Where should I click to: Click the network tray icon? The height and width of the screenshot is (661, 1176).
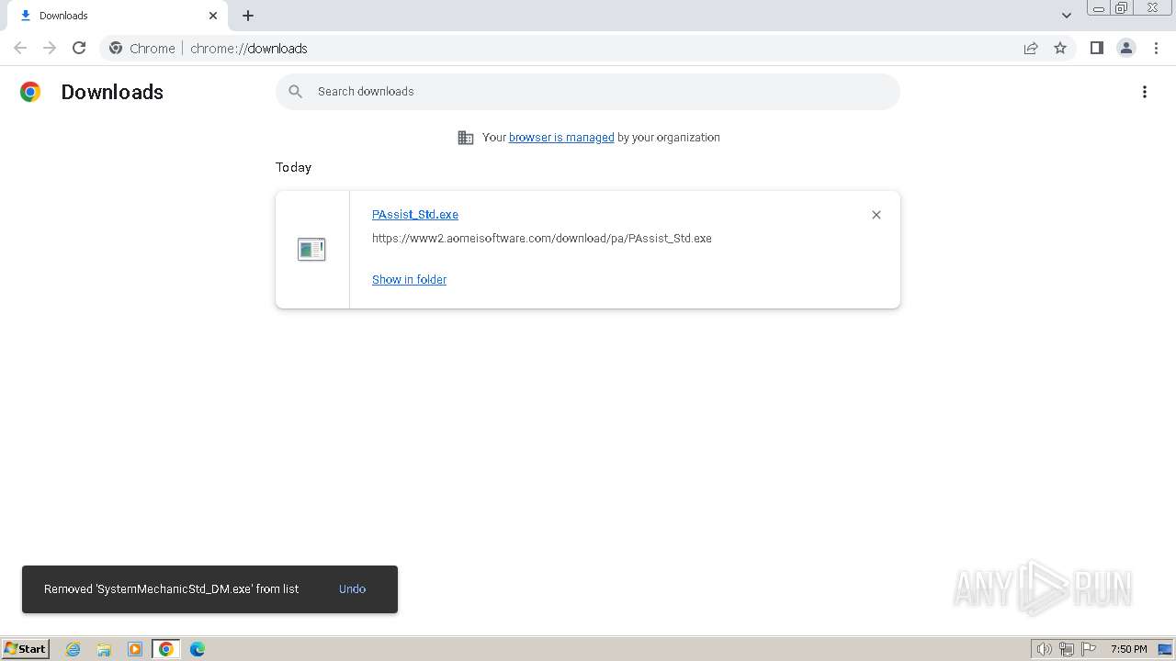coord(1067,649)
